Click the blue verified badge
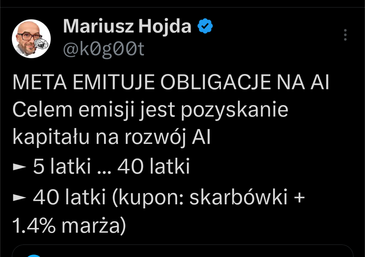The image size is (365, 257). pos(205,27)
